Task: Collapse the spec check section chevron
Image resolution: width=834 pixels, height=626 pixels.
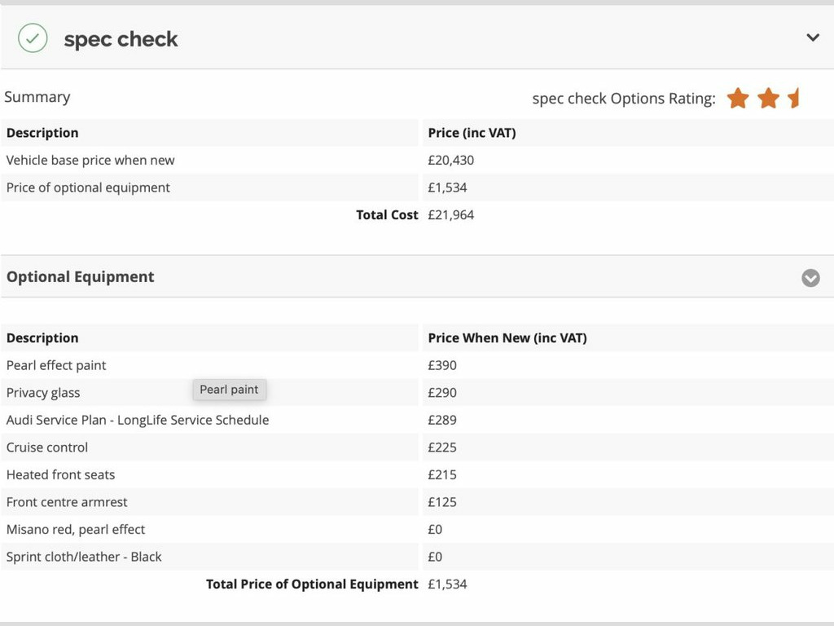Action: [x=812, y=37]
